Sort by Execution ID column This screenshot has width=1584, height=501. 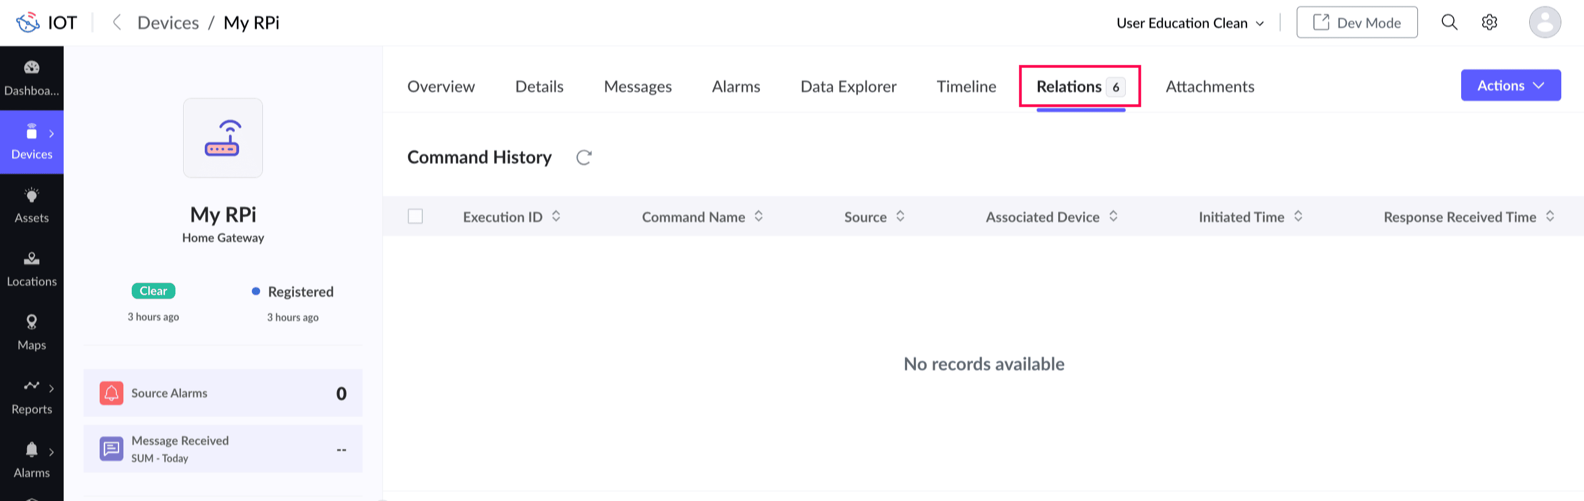[556, 216]
